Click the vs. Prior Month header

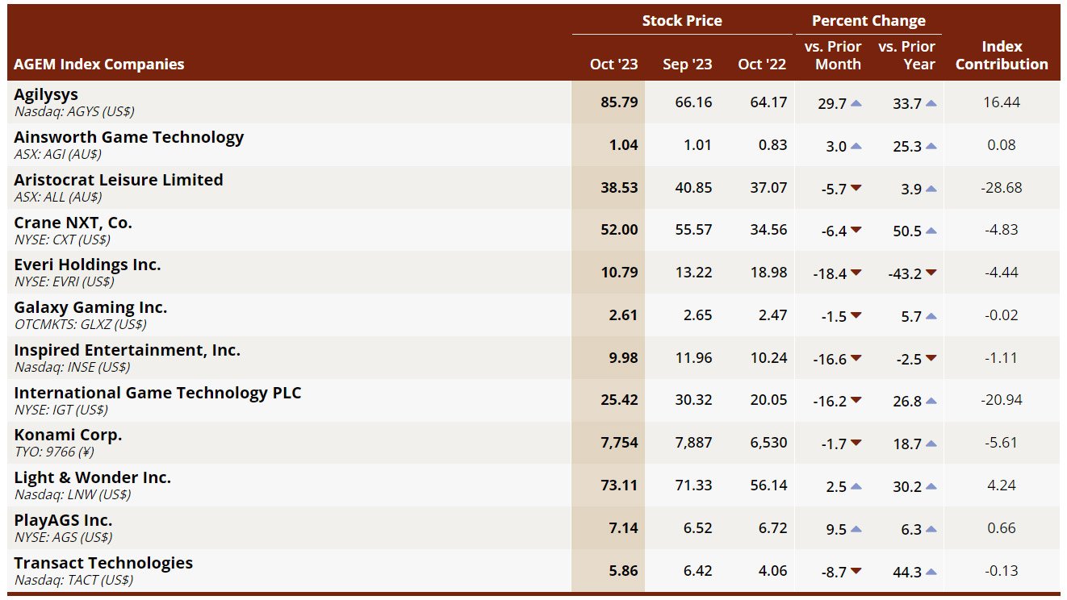(x=833, y=56)
